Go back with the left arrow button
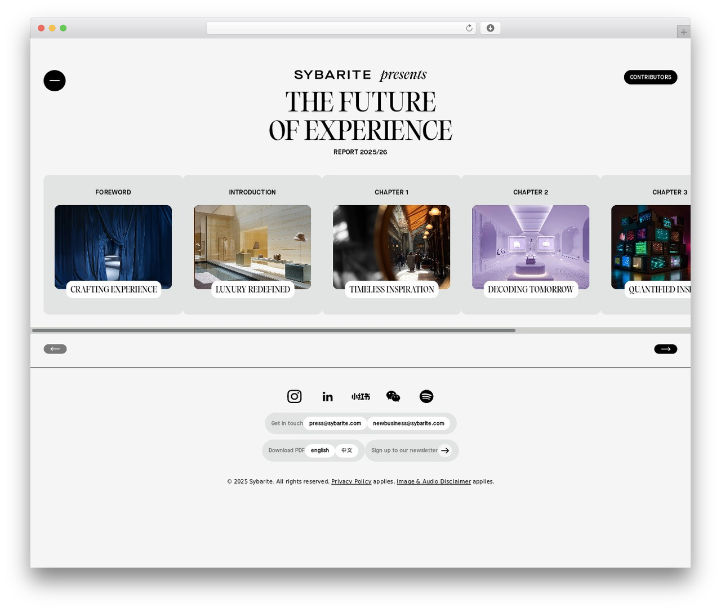This screenshot has width=721, height=611. (55, 349)
